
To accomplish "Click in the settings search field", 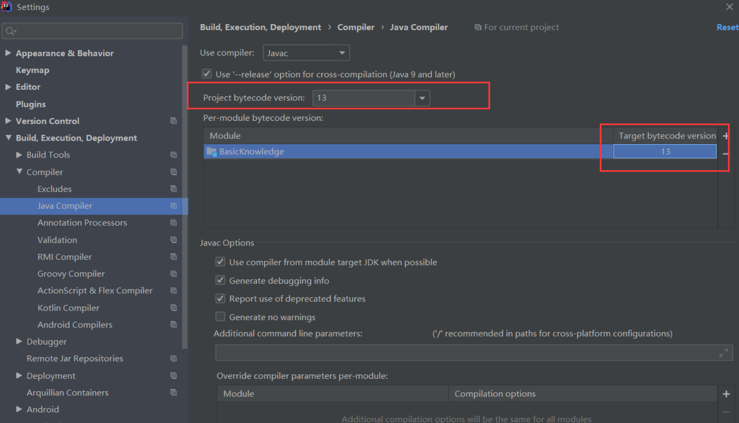I will 92,31.
